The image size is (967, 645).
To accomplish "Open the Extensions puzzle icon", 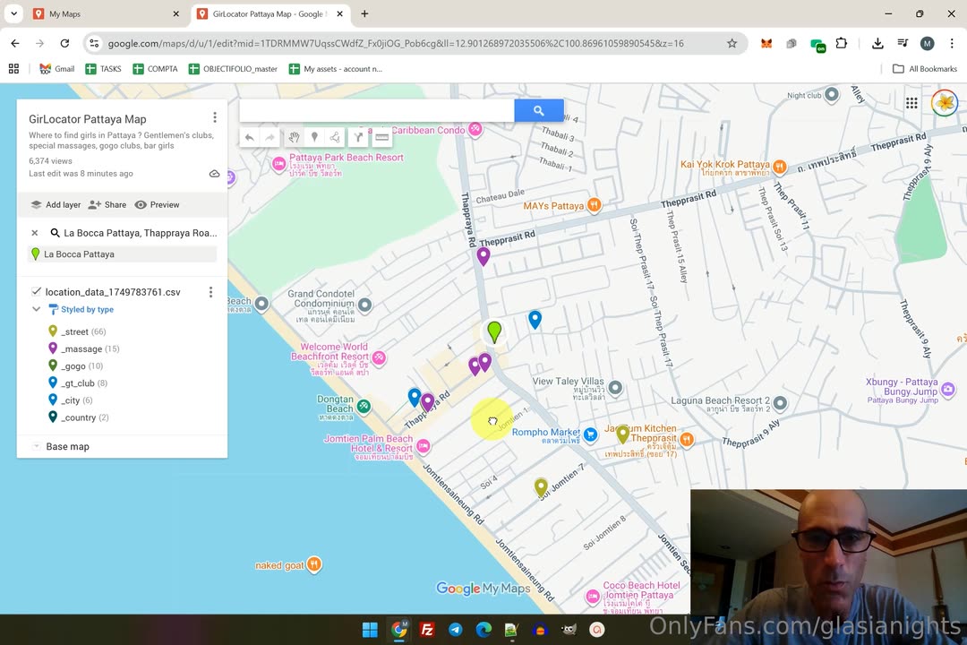I will coord(841,43).
